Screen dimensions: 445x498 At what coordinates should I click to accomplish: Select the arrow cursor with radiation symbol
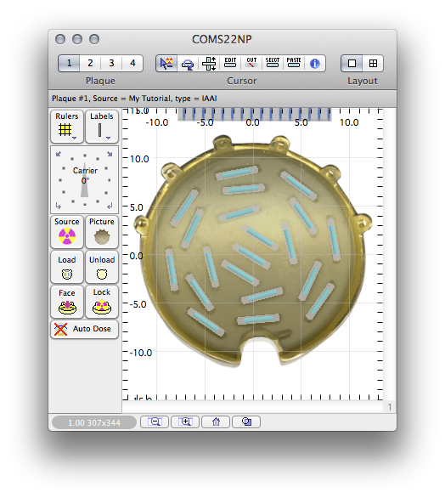click(x=166, y=63)
